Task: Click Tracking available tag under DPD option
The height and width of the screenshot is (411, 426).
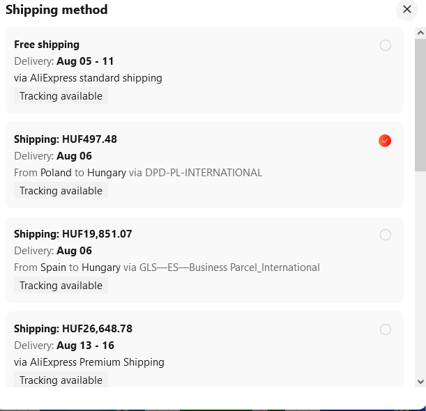Action: point(61,191)
